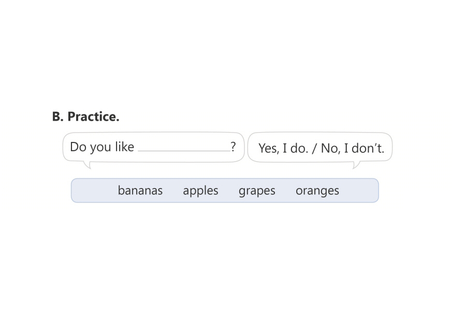Select the "No, I don't." answer
This screenshot has width=452, height=317.
[x=353, y=149]
